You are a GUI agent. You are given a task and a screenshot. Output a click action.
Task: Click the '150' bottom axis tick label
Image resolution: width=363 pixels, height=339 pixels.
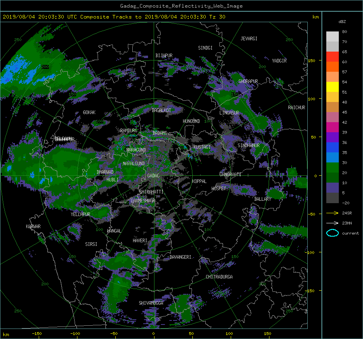point(267,334)
